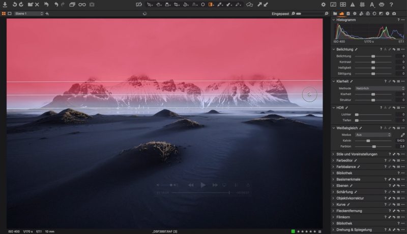Click the Import images icon

(4, 5)
